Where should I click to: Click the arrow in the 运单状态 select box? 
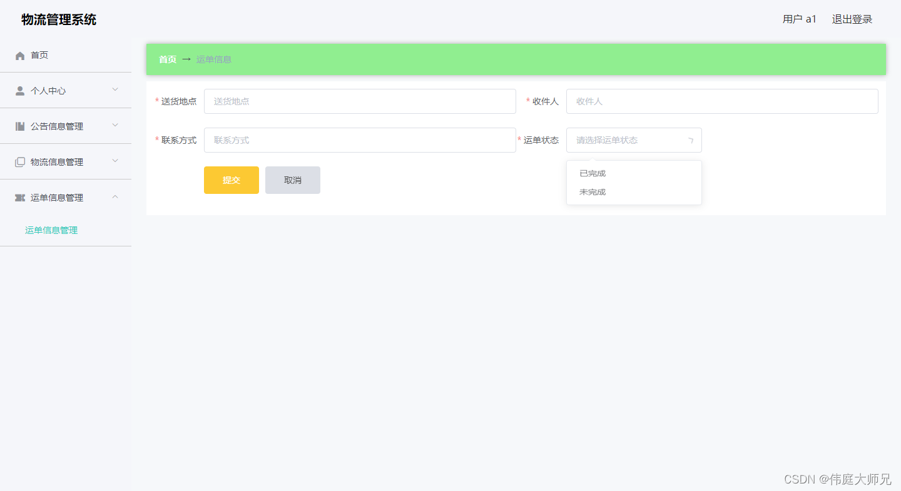coord(691,141)
